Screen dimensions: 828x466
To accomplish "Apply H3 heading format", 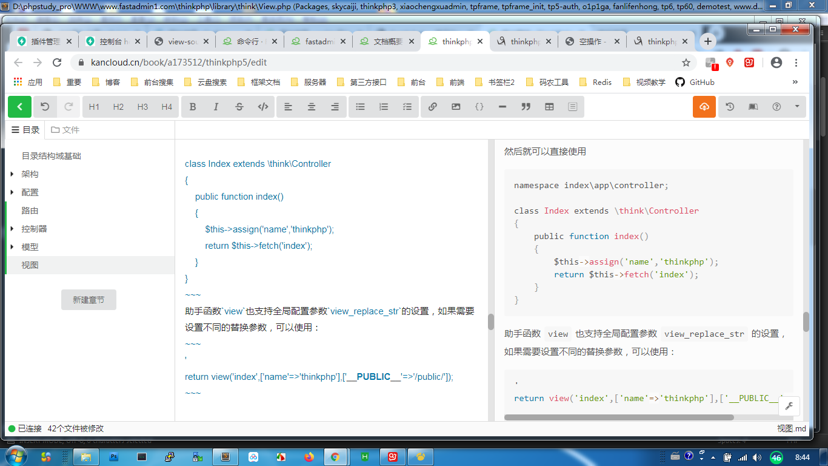I will pyautogui.click(x=142, y=107).
